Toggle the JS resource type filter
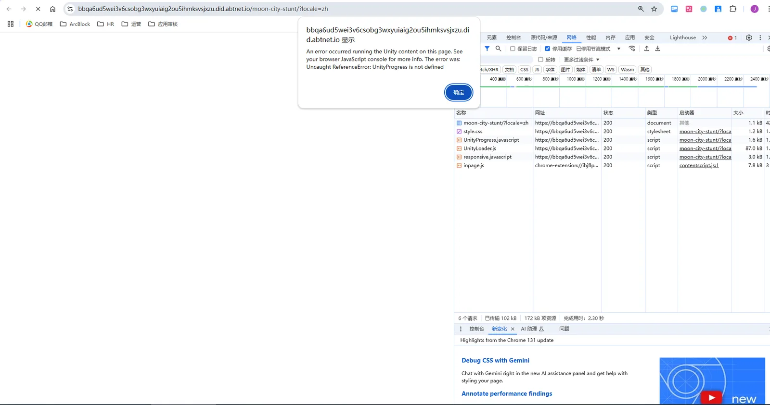Screen dimensions: 770x405 point(537,70)
